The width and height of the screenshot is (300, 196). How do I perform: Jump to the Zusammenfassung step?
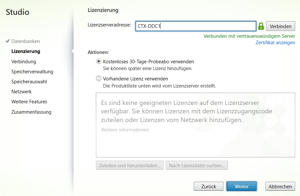coord(31,112)
